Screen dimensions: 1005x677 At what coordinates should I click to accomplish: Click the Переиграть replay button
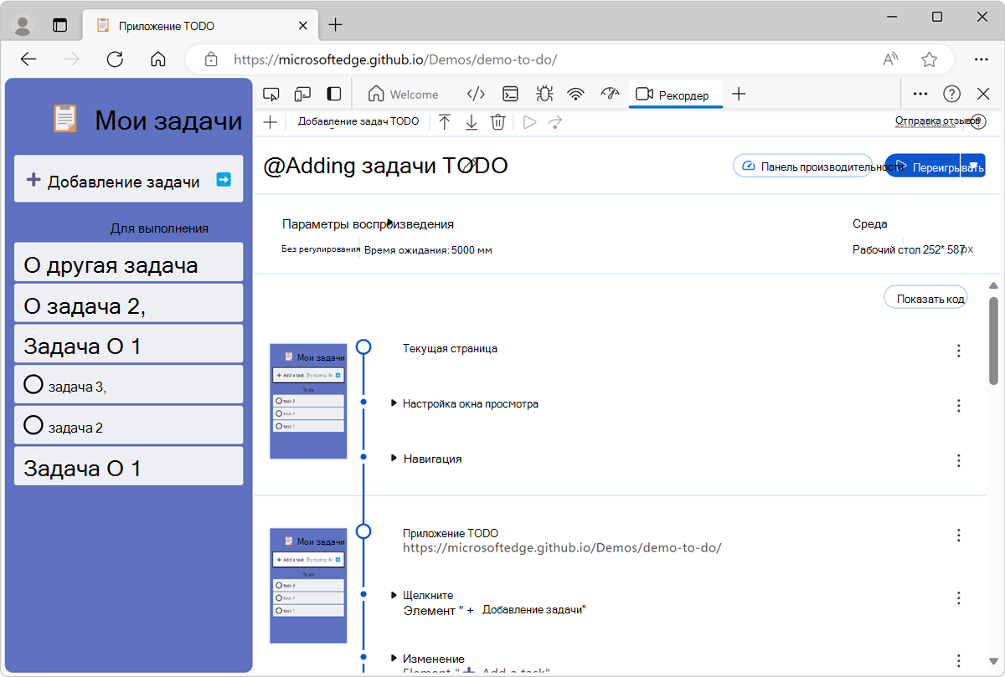(x=923, y=166)
